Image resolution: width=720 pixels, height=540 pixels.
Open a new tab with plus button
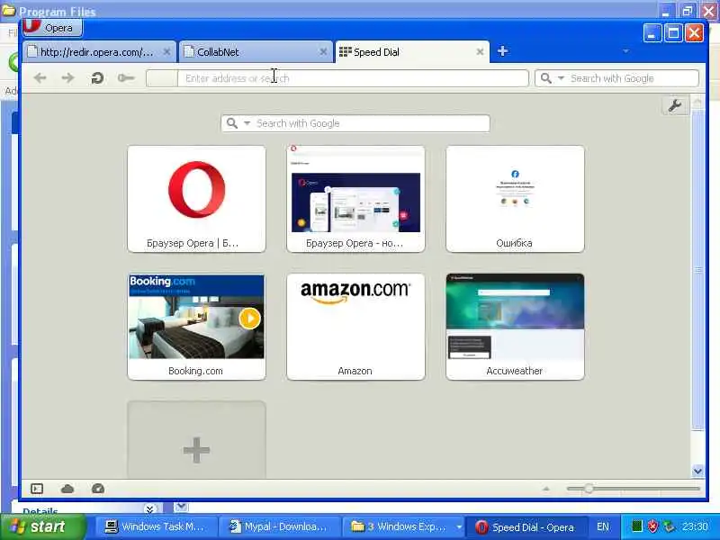(503, 51)
